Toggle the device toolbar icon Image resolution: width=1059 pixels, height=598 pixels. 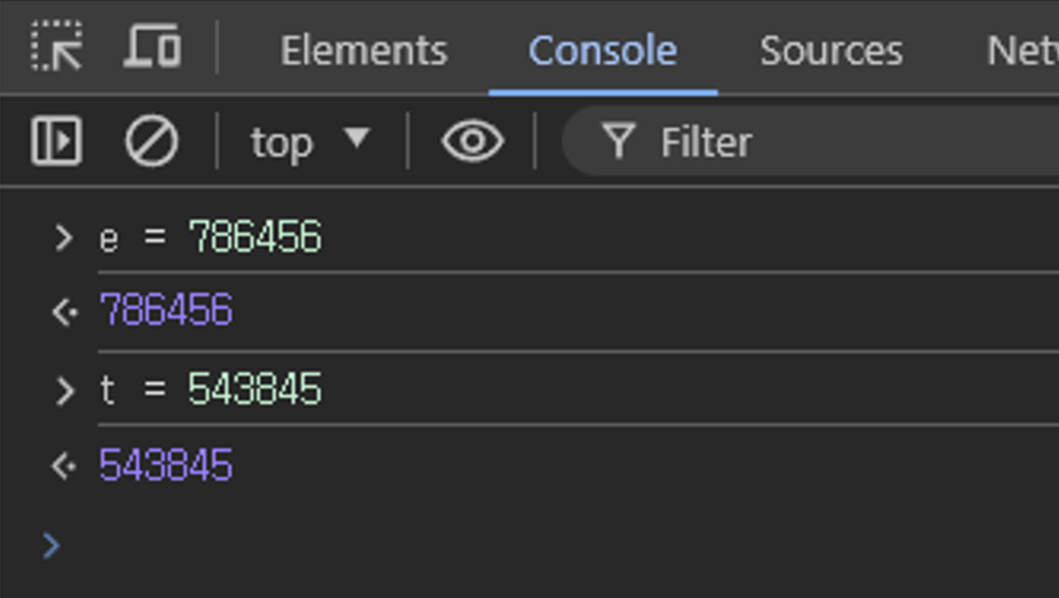[x=152, y=46]
